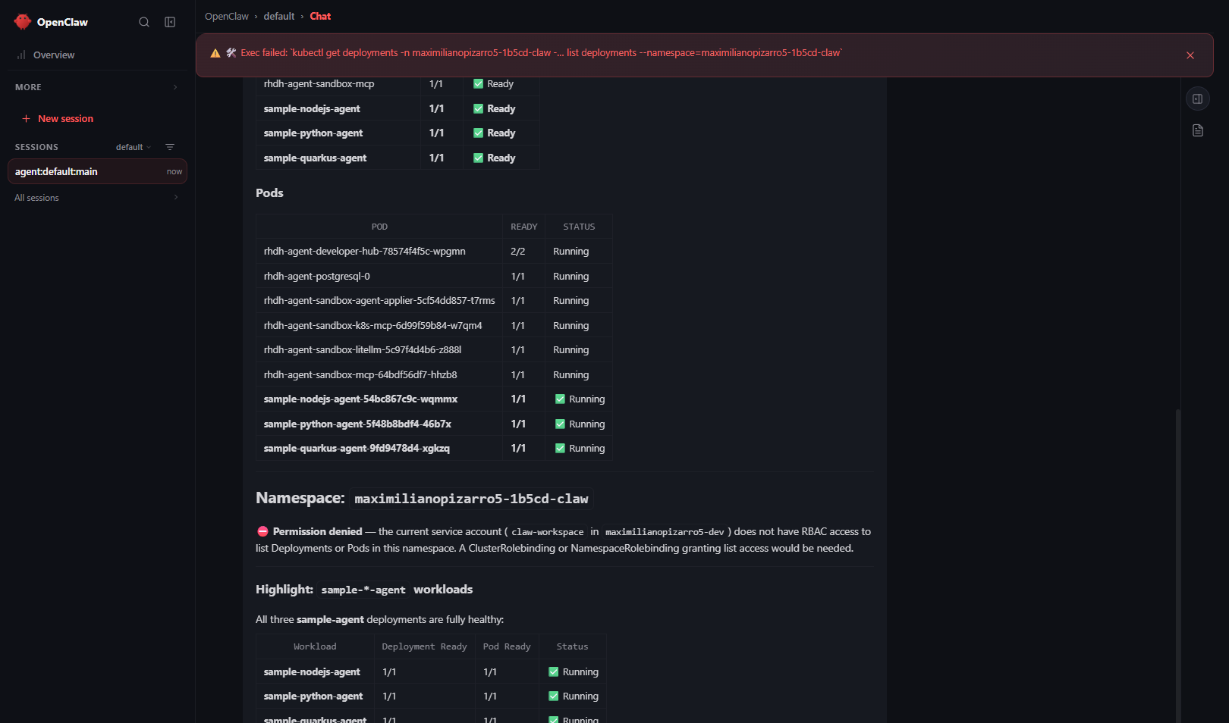This screenshot has height=723, width=1229.
Task: Click pod rhdh-agent-sandbox-litellm-5c97f4d4b6-z888l
Action: pos(363,349)
